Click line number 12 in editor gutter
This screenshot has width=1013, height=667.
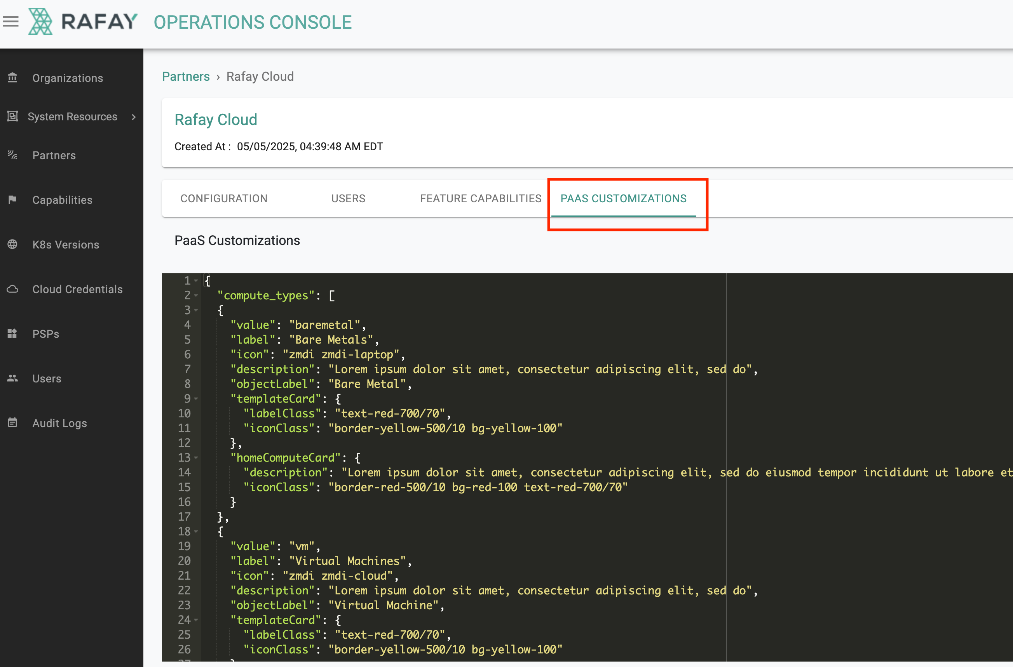(x=184, y=443)
